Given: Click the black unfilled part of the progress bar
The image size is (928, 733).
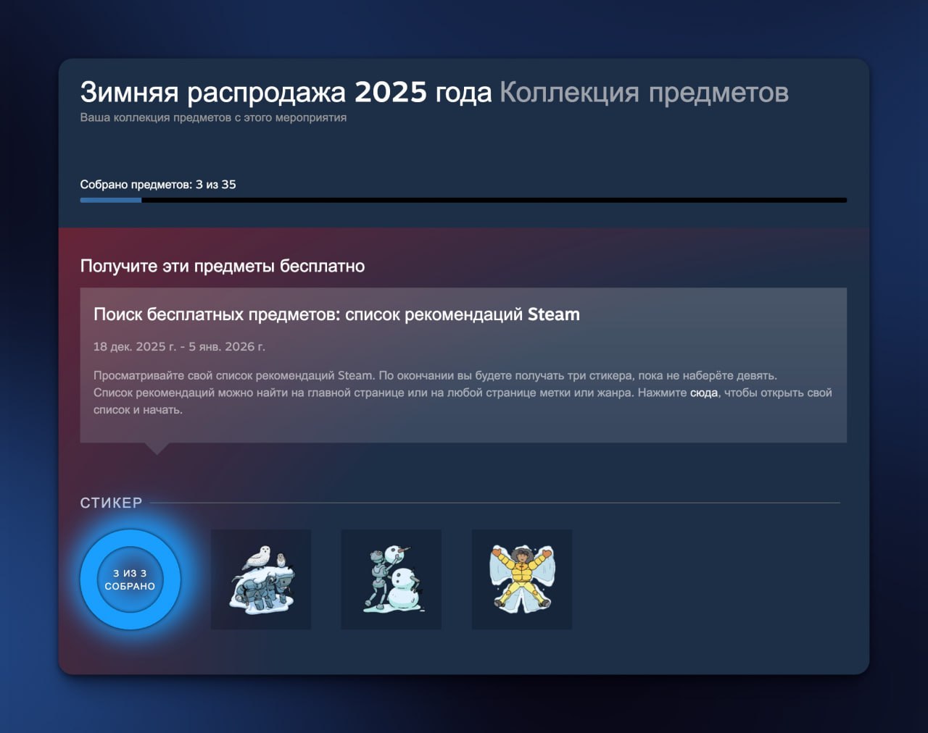Looking at the screenshot, I should (493, 200).
